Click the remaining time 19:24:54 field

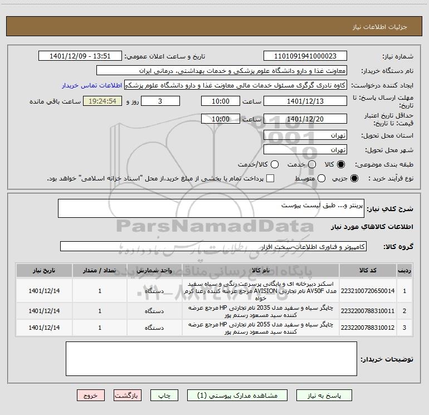point(103,101)
